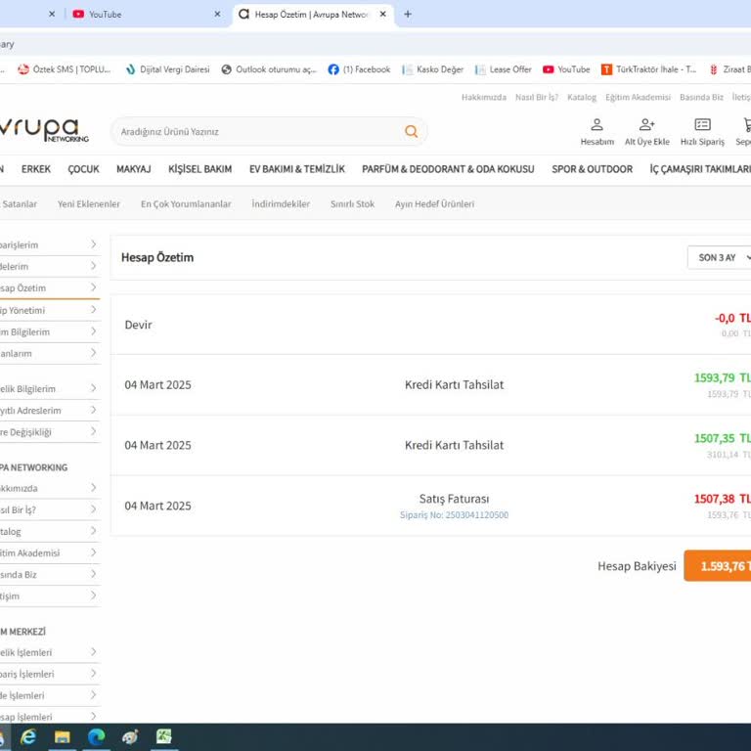The height and width of the screenshot is (751, 751).
Task: Open Öztek SMS bookmark
Action: [x=65, y=69]
